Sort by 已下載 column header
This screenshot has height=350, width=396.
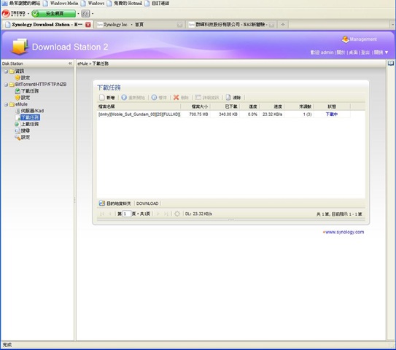(x=225, y=106)
